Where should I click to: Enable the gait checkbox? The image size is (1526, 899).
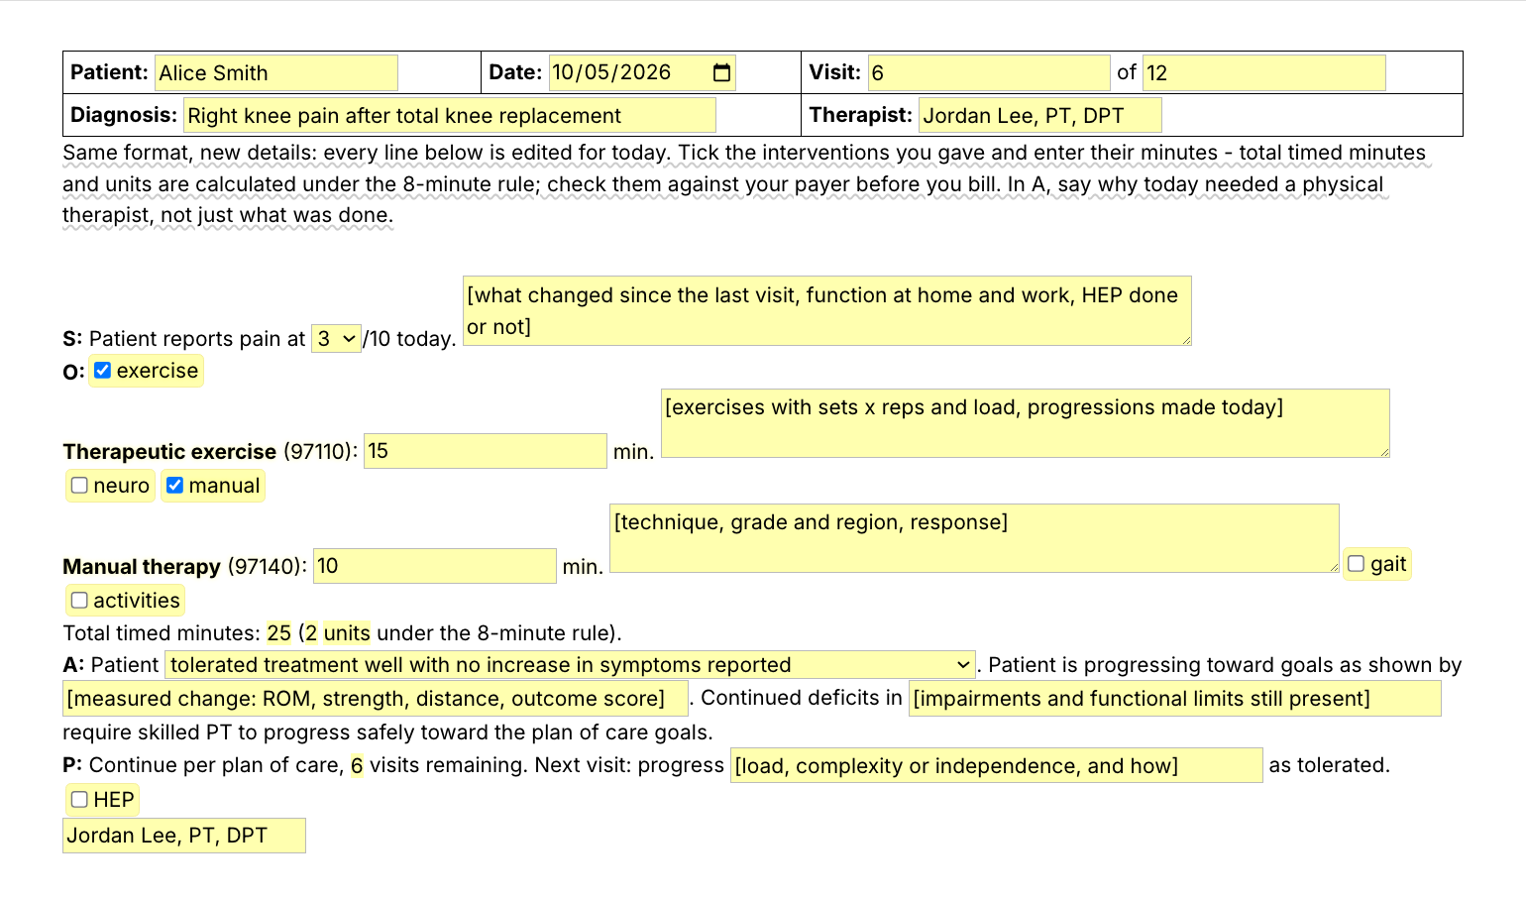pos(1356,564)
